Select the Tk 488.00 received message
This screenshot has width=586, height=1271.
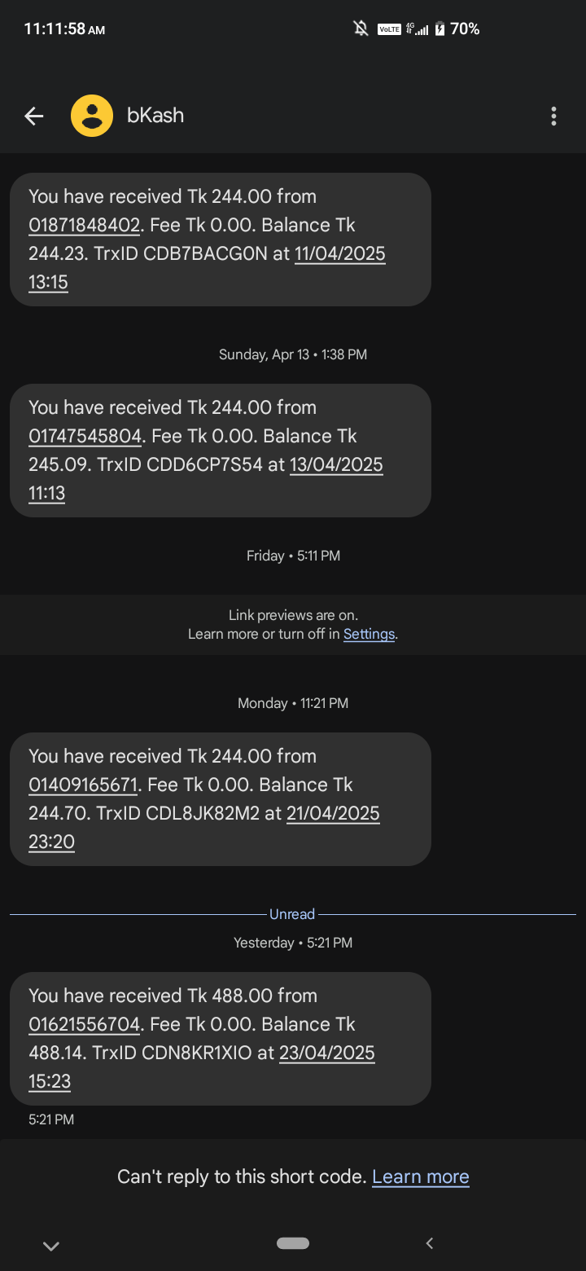coord(220,1038)
